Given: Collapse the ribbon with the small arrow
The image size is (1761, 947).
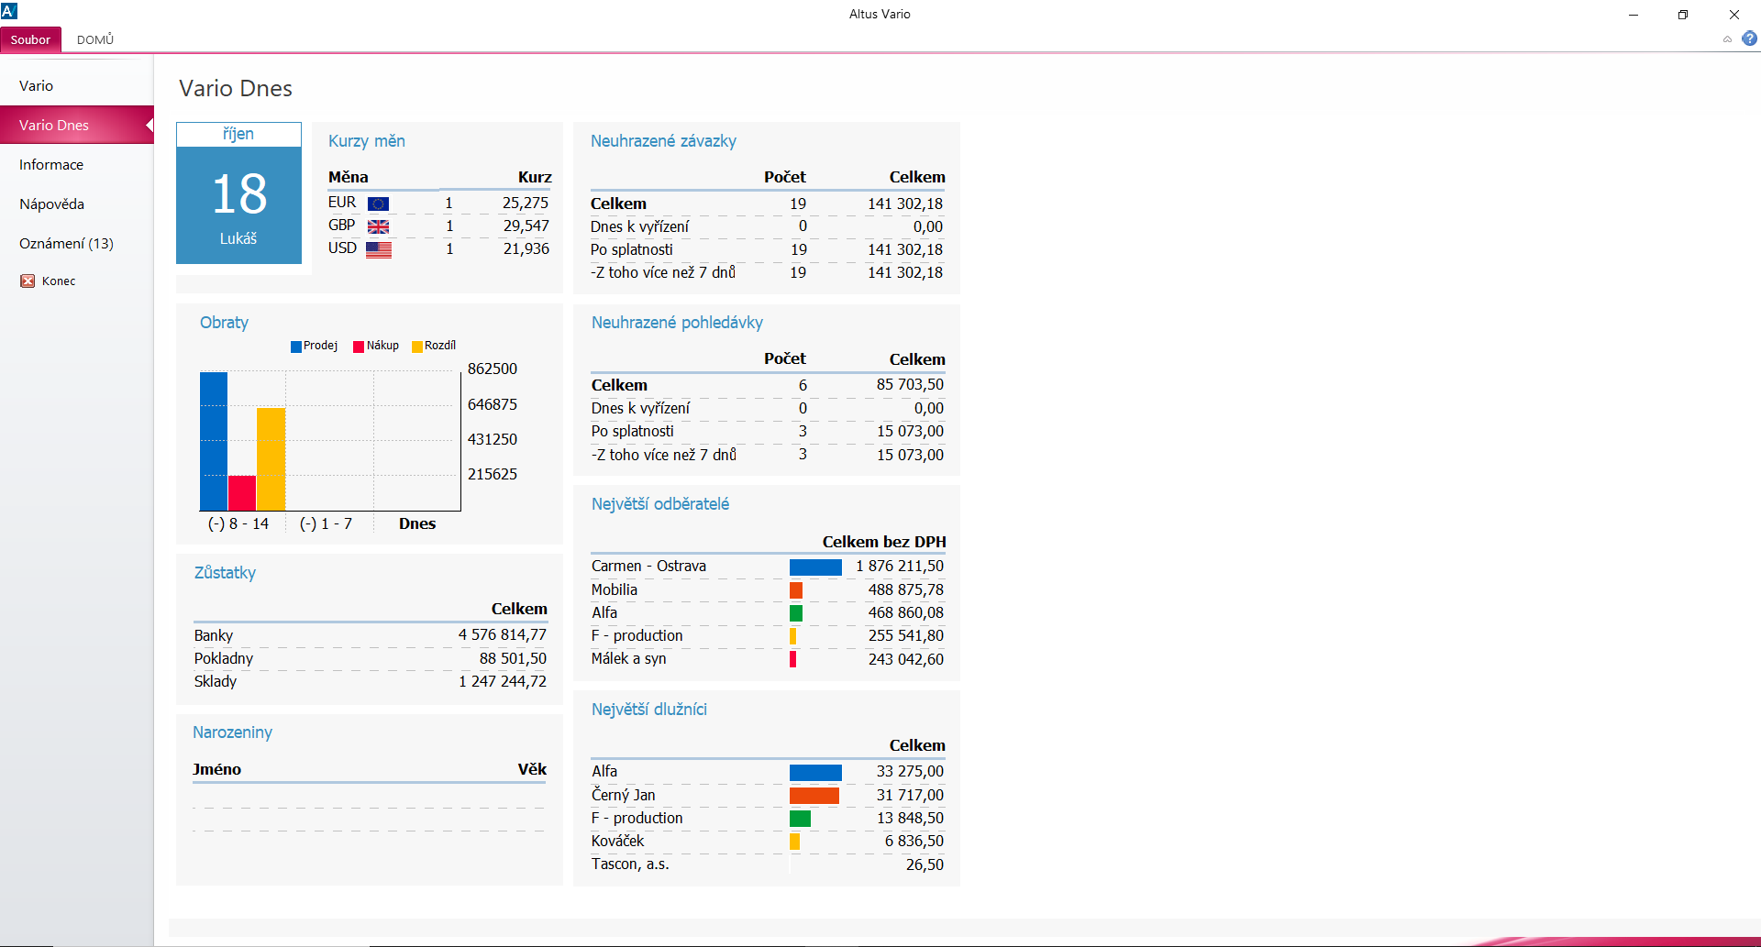Looking at the screenshot, I should (1727, 39).
